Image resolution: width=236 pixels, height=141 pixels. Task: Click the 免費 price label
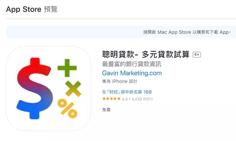(106, 110)
